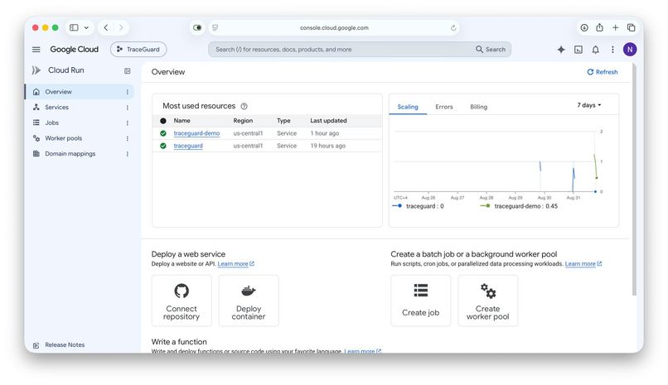This screenshot has width=668, height=385.
Task: Open Learn more under batch job section
Action: point(583,264)
